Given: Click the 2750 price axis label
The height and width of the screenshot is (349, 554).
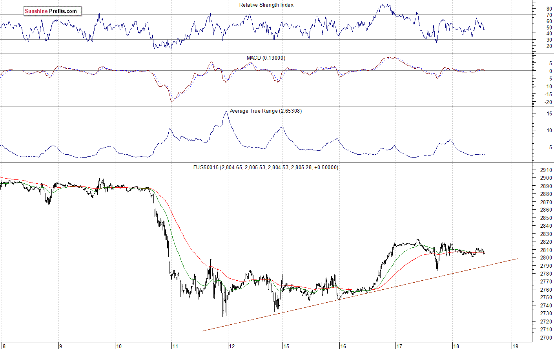Looking at the screenshot, I should (x=546, y=297).
